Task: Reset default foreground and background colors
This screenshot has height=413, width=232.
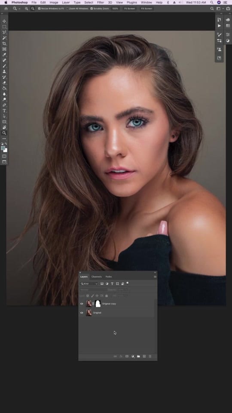Action: pyautogui.click(x=2, y=144)
